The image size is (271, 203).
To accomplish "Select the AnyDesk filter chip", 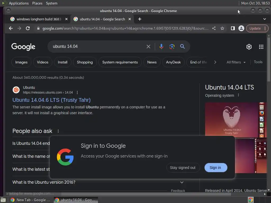I will pos(173,62).
